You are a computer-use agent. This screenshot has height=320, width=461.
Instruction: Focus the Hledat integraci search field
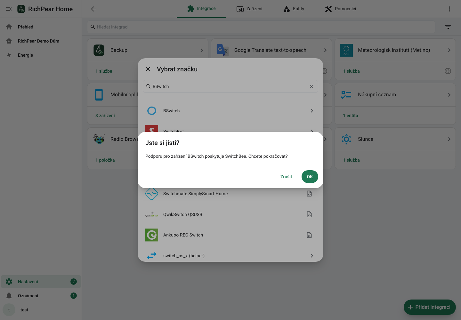pyautogui.click(x=261, y=27)
